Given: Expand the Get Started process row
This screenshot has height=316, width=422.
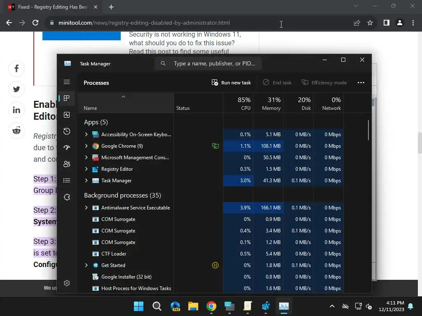Looking at the screenshot, I should pyautogui.click(x=86, y=265).
